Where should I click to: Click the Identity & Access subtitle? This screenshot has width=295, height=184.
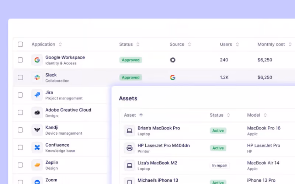coord(61,63)
